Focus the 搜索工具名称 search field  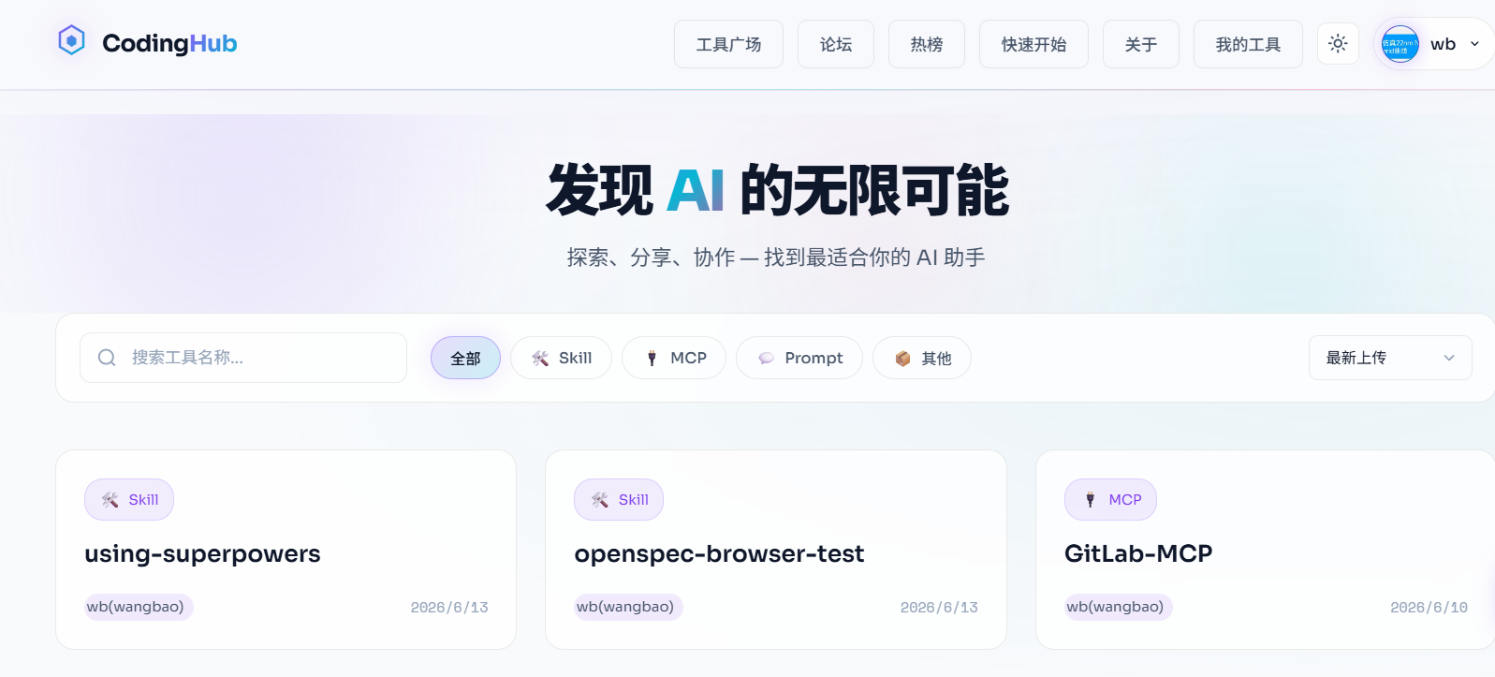[x=243, y=358]
